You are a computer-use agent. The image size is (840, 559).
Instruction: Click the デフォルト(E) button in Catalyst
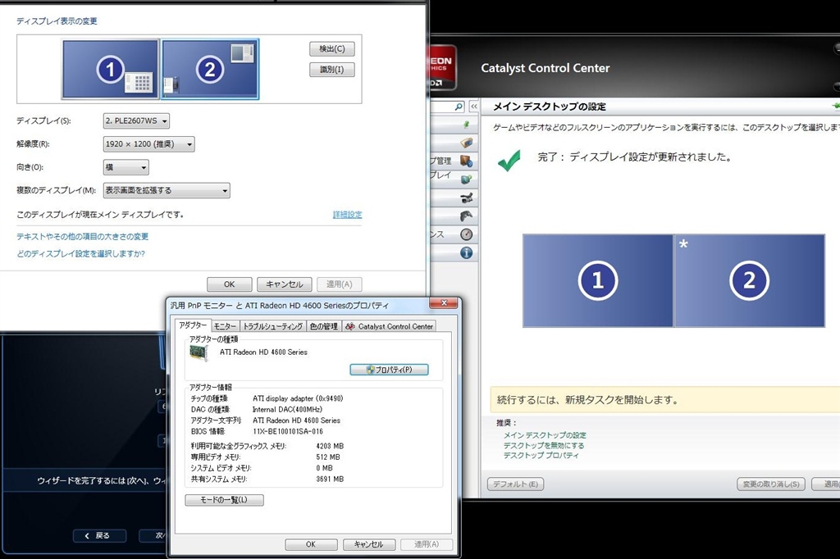pyautogui.click(x=515, y=484)
